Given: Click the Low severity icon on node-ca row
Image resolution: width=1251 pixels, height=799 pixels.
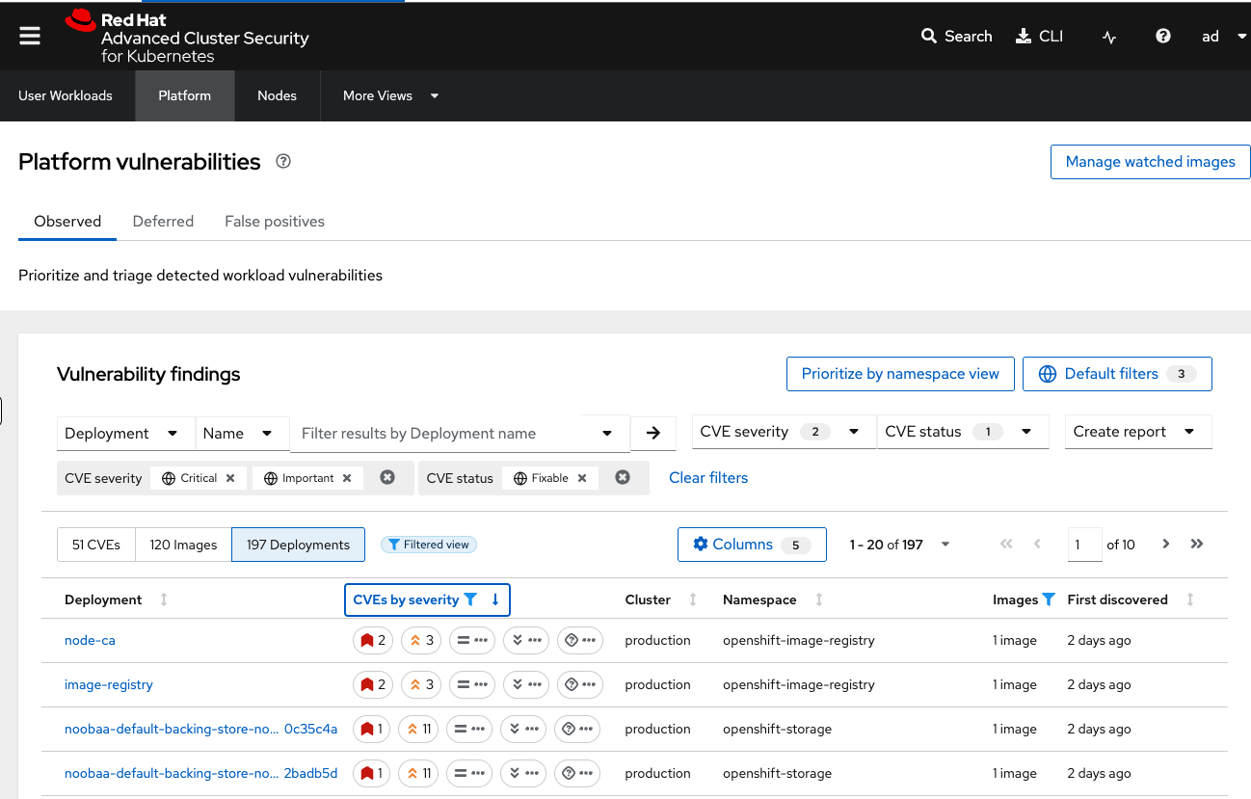Looking at the screenshot, I should click(525, 640).
